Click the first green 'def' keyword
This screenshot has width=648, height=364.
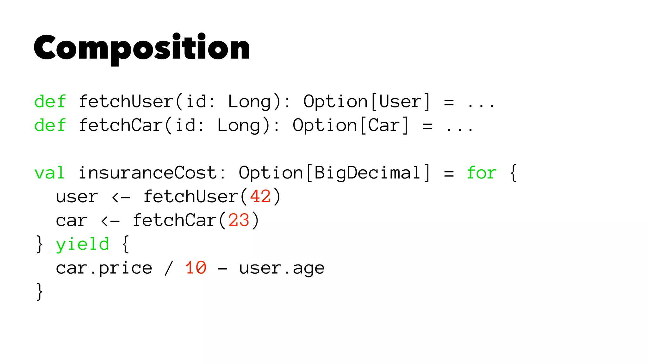(x=50, y=102)
